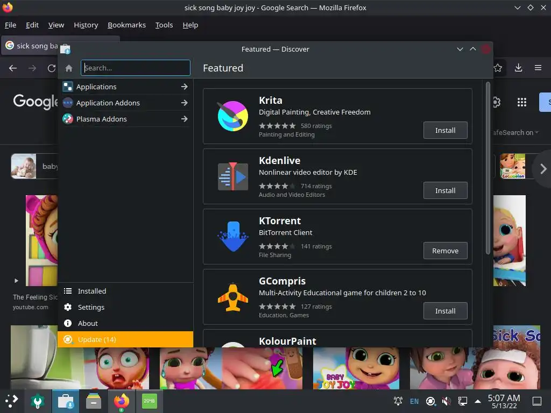Click the Discover search field
551x413 pixels.
136,68
